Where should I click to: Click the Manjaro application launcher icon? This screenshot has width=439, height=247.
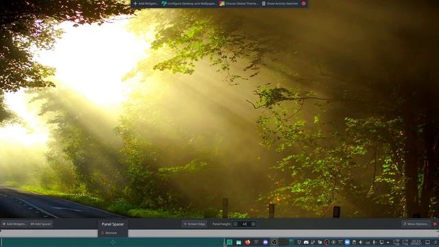pyautogui.click(x=230, y=242)
